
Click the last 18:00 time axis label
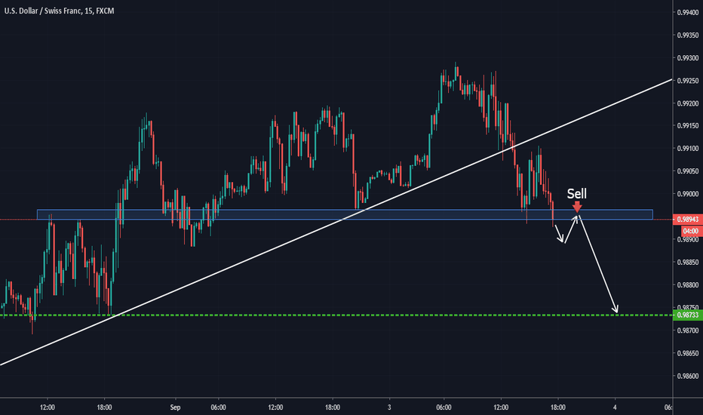pos(557,407)
